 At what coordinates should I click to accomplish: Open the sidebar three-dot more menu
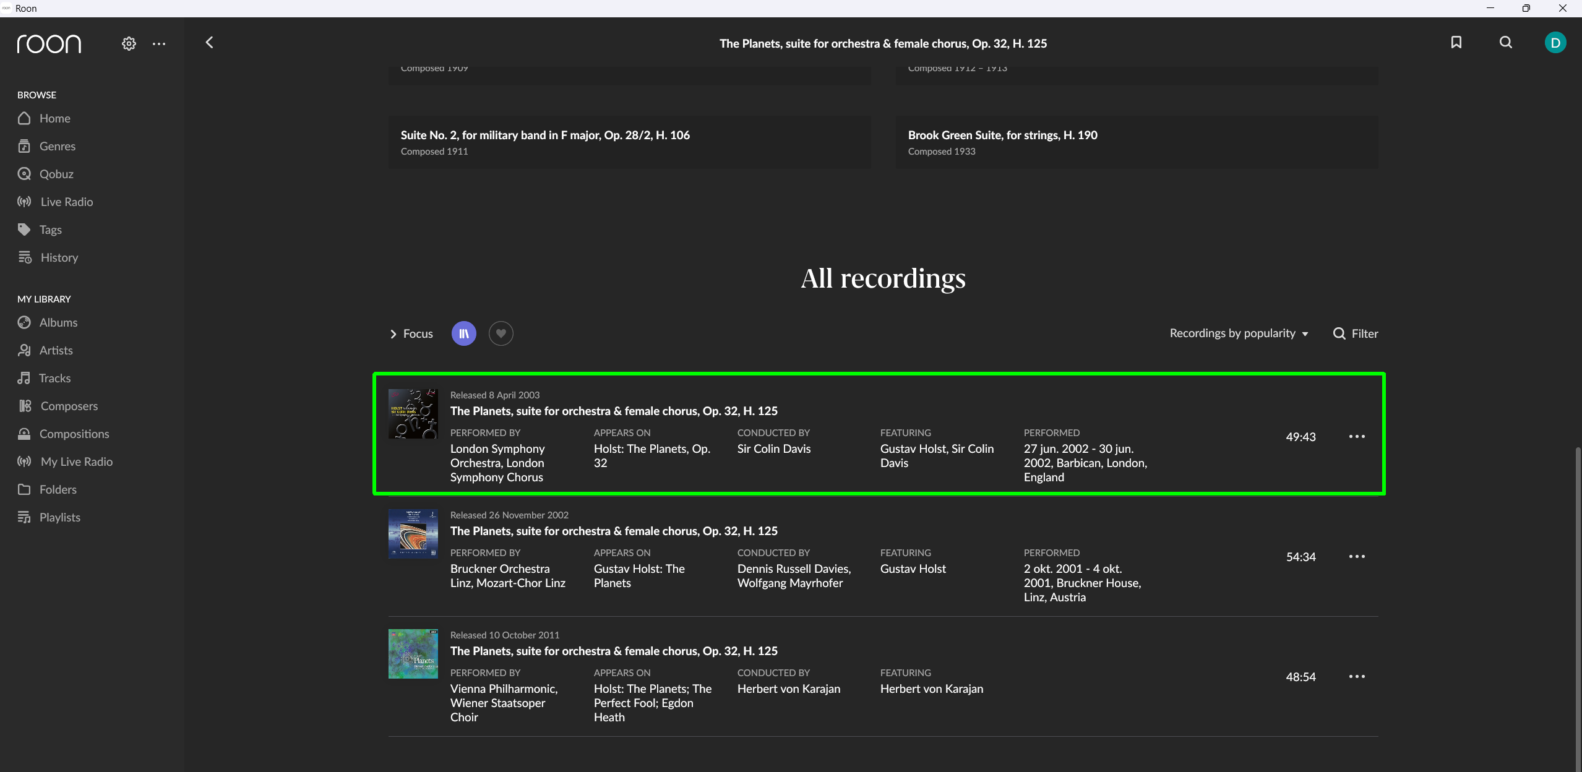point(159,44)
